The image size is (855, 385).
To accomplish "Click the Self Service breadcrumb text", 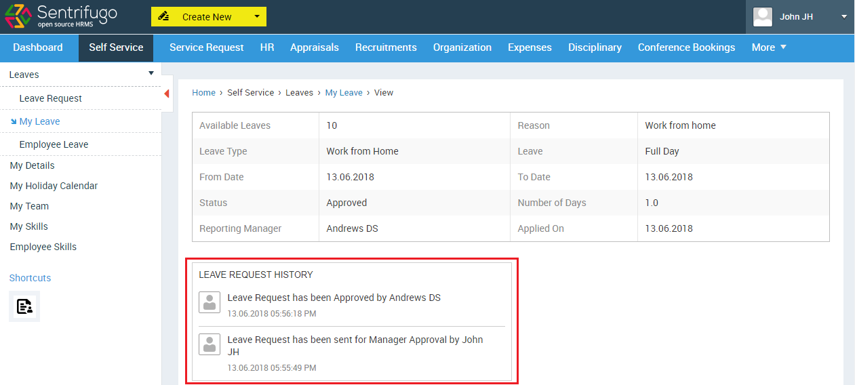I will pos(250,93).
